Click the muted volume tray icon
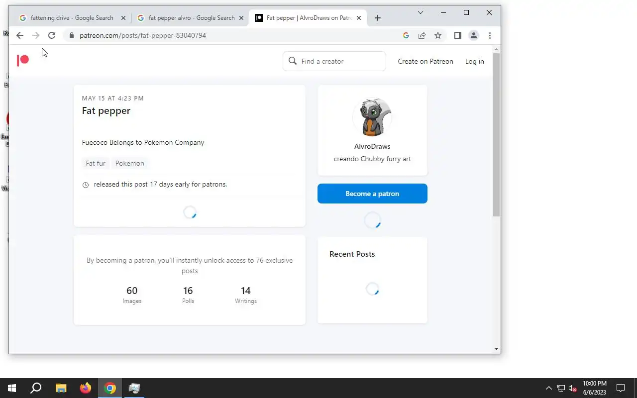Image resolution: width=637 pixels, height=398 pixels. [x=572, y=388]
